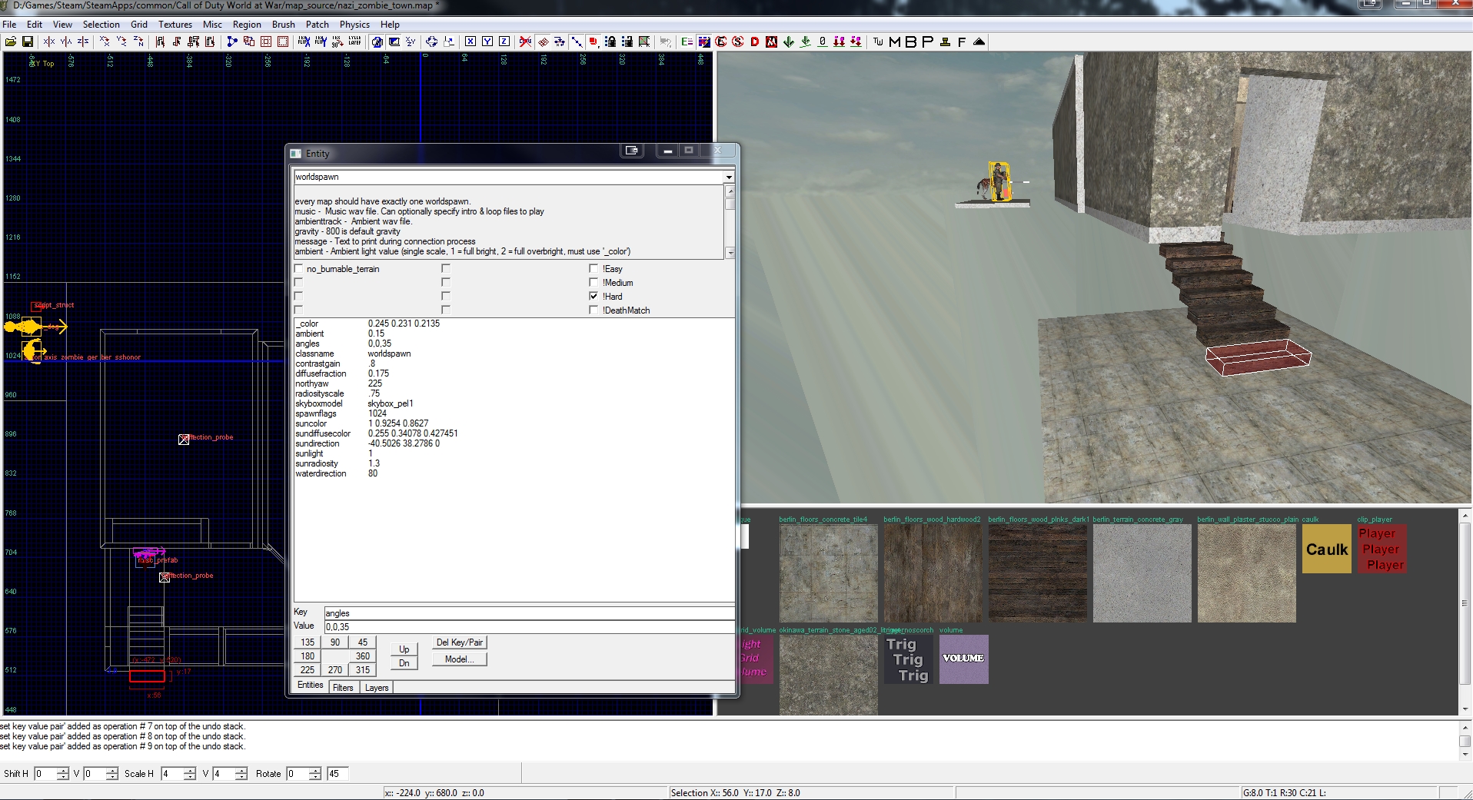Open the Textures menu
Viewport: 1473px width, 800px height.
tap(175, 25)
